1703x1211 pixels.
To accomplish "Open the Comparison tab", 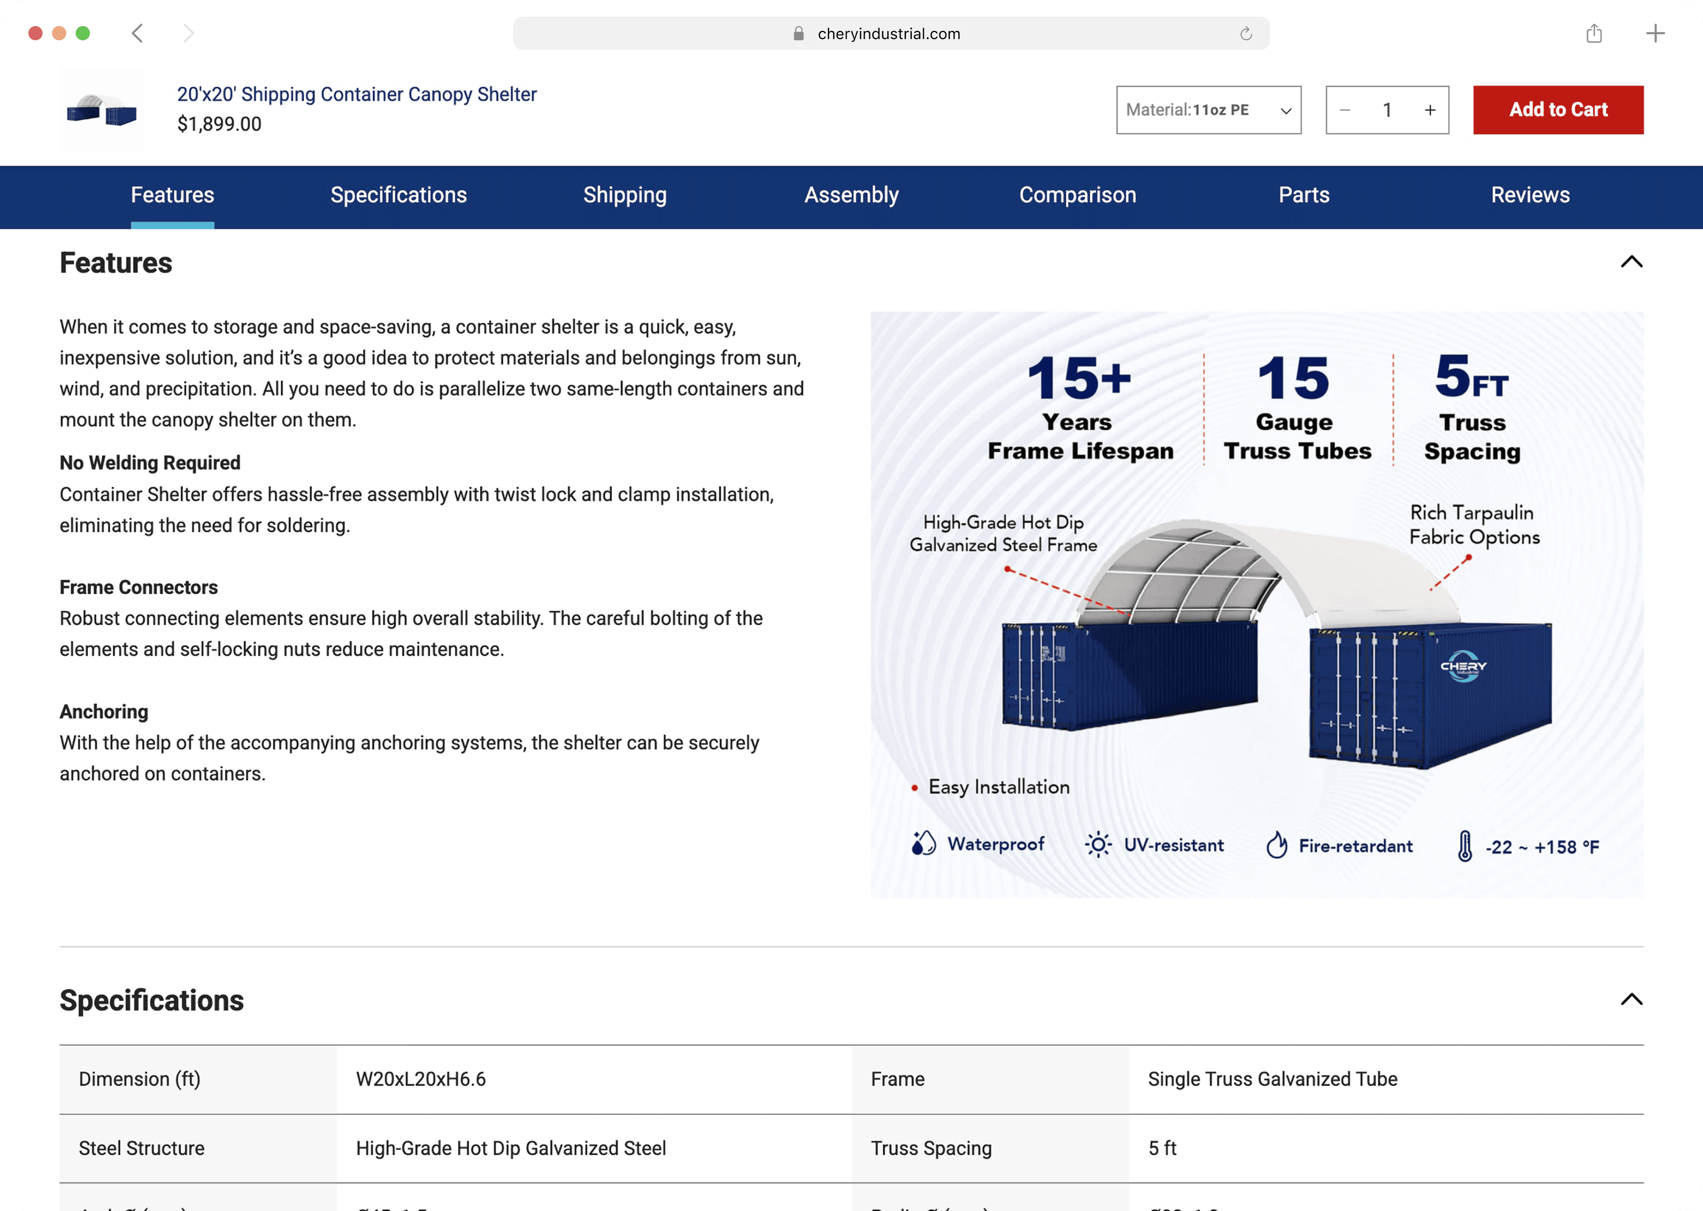I will coord(1077,195).
